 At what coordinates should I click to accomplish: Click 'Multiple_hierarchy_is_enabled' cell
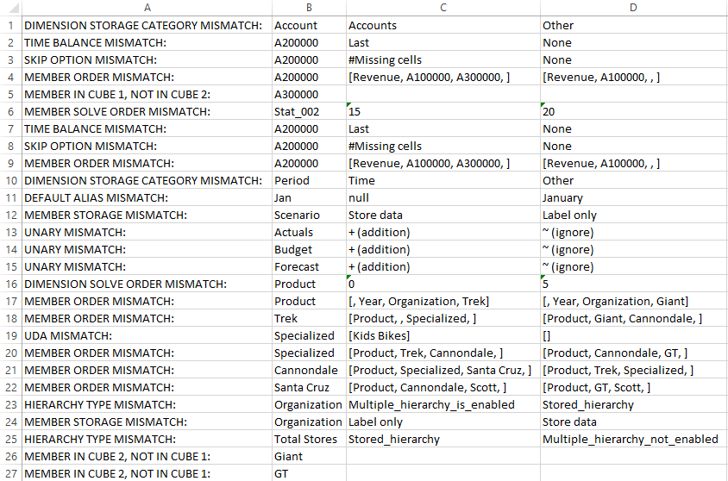pos(443,405)
